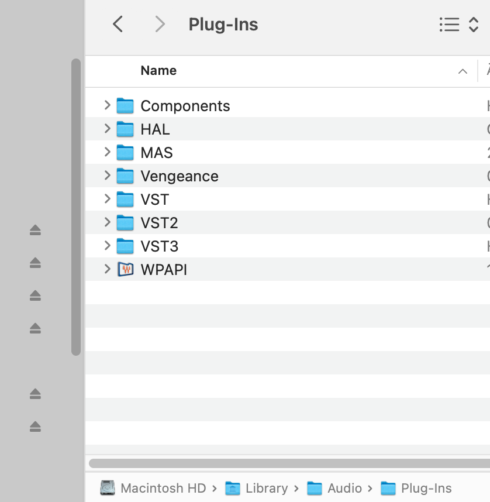Select the Components row name
The height and width of the screenshot is (502, 490).
pos(185,106)
